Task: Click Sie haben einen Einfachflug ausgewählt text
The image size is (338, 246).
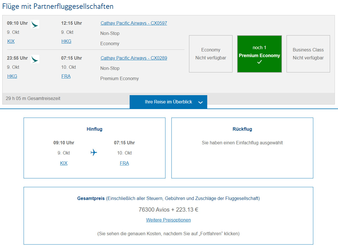Action: coord(242,143)
